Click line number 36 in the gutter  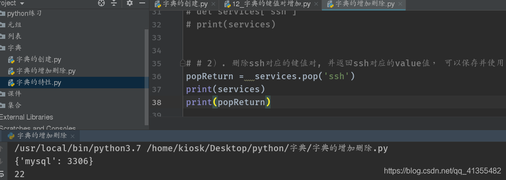pos(156,76)
